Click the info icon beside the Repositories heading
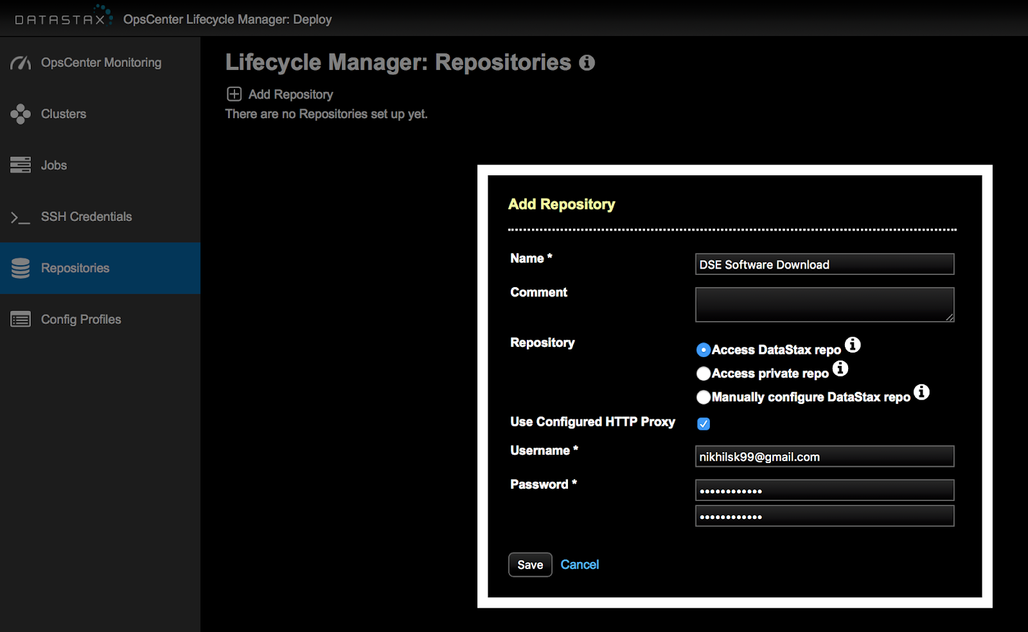1028x632 pixels. pyautogui.click(x=587, y=62)
